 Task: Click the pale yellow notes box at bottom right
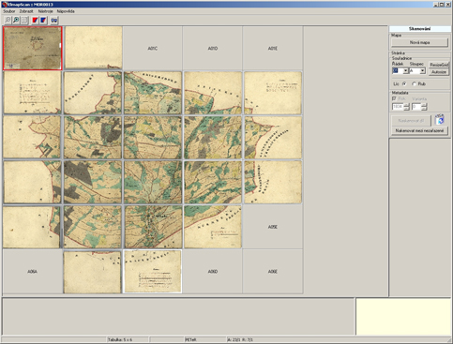pos(403,317)
